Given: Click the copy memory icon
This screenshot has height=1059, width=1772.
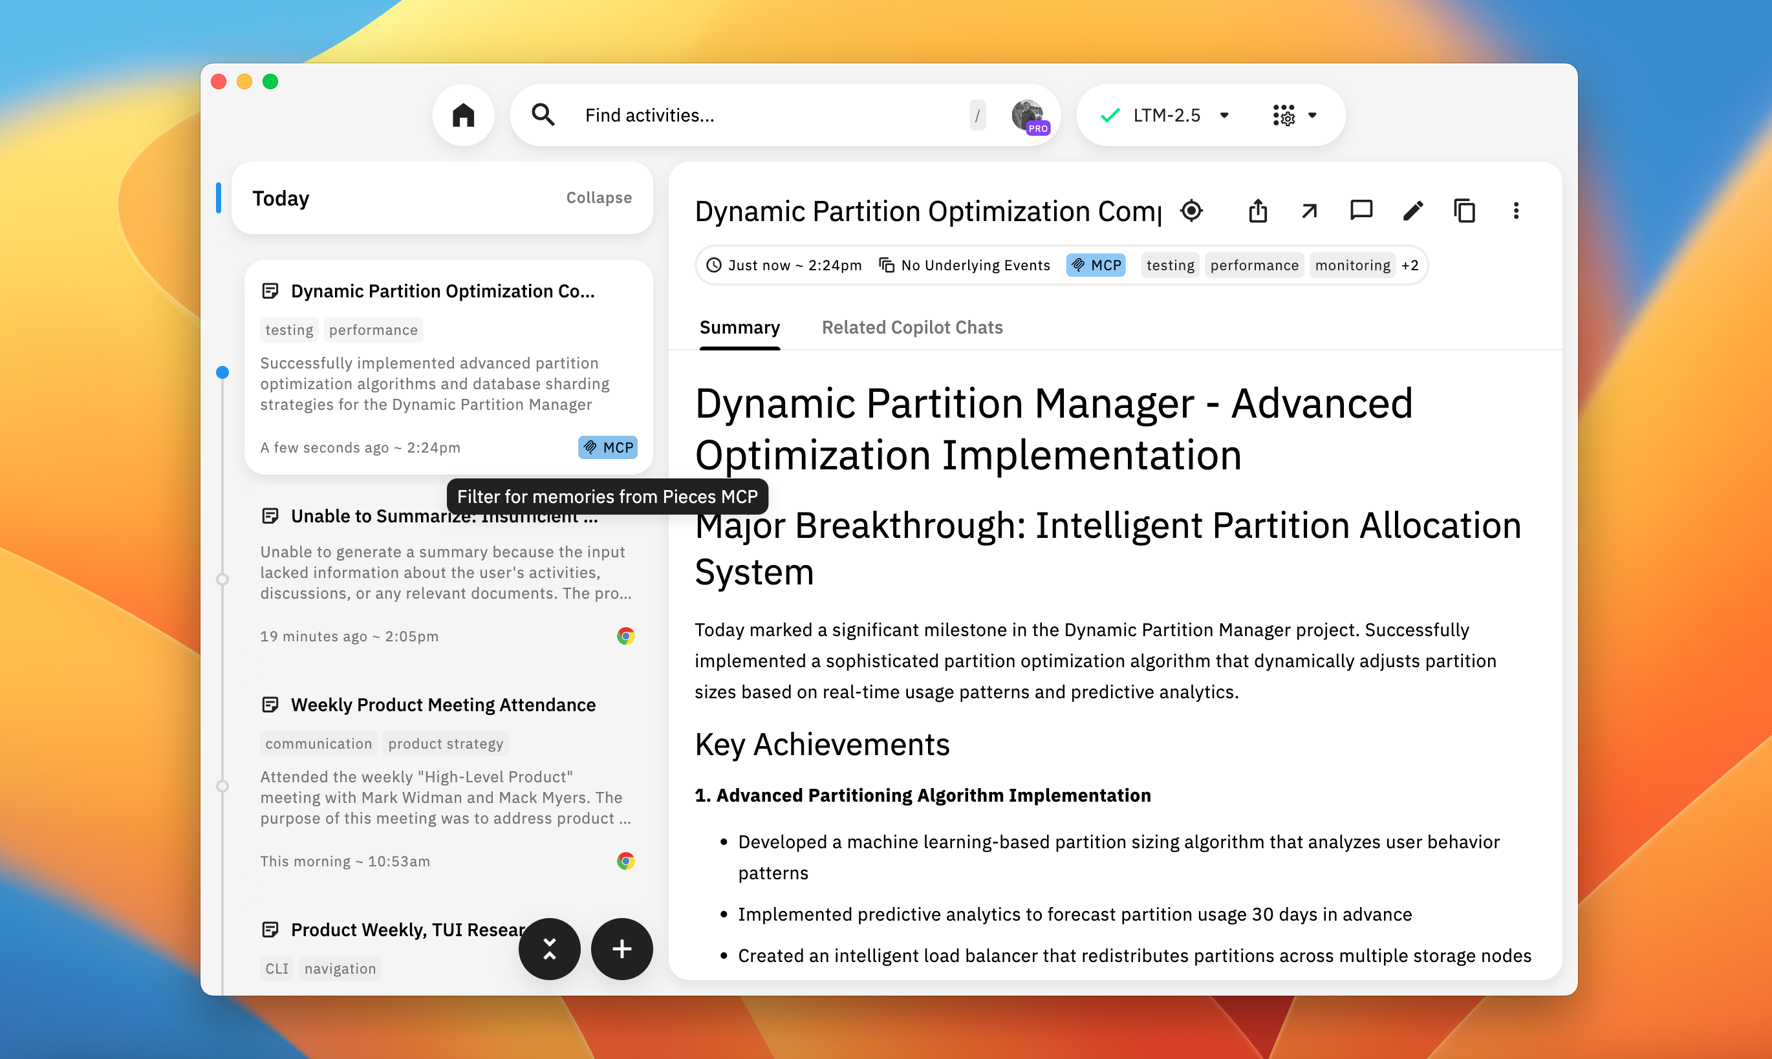Looking at the screenshot, I should tap(1464, 211).
